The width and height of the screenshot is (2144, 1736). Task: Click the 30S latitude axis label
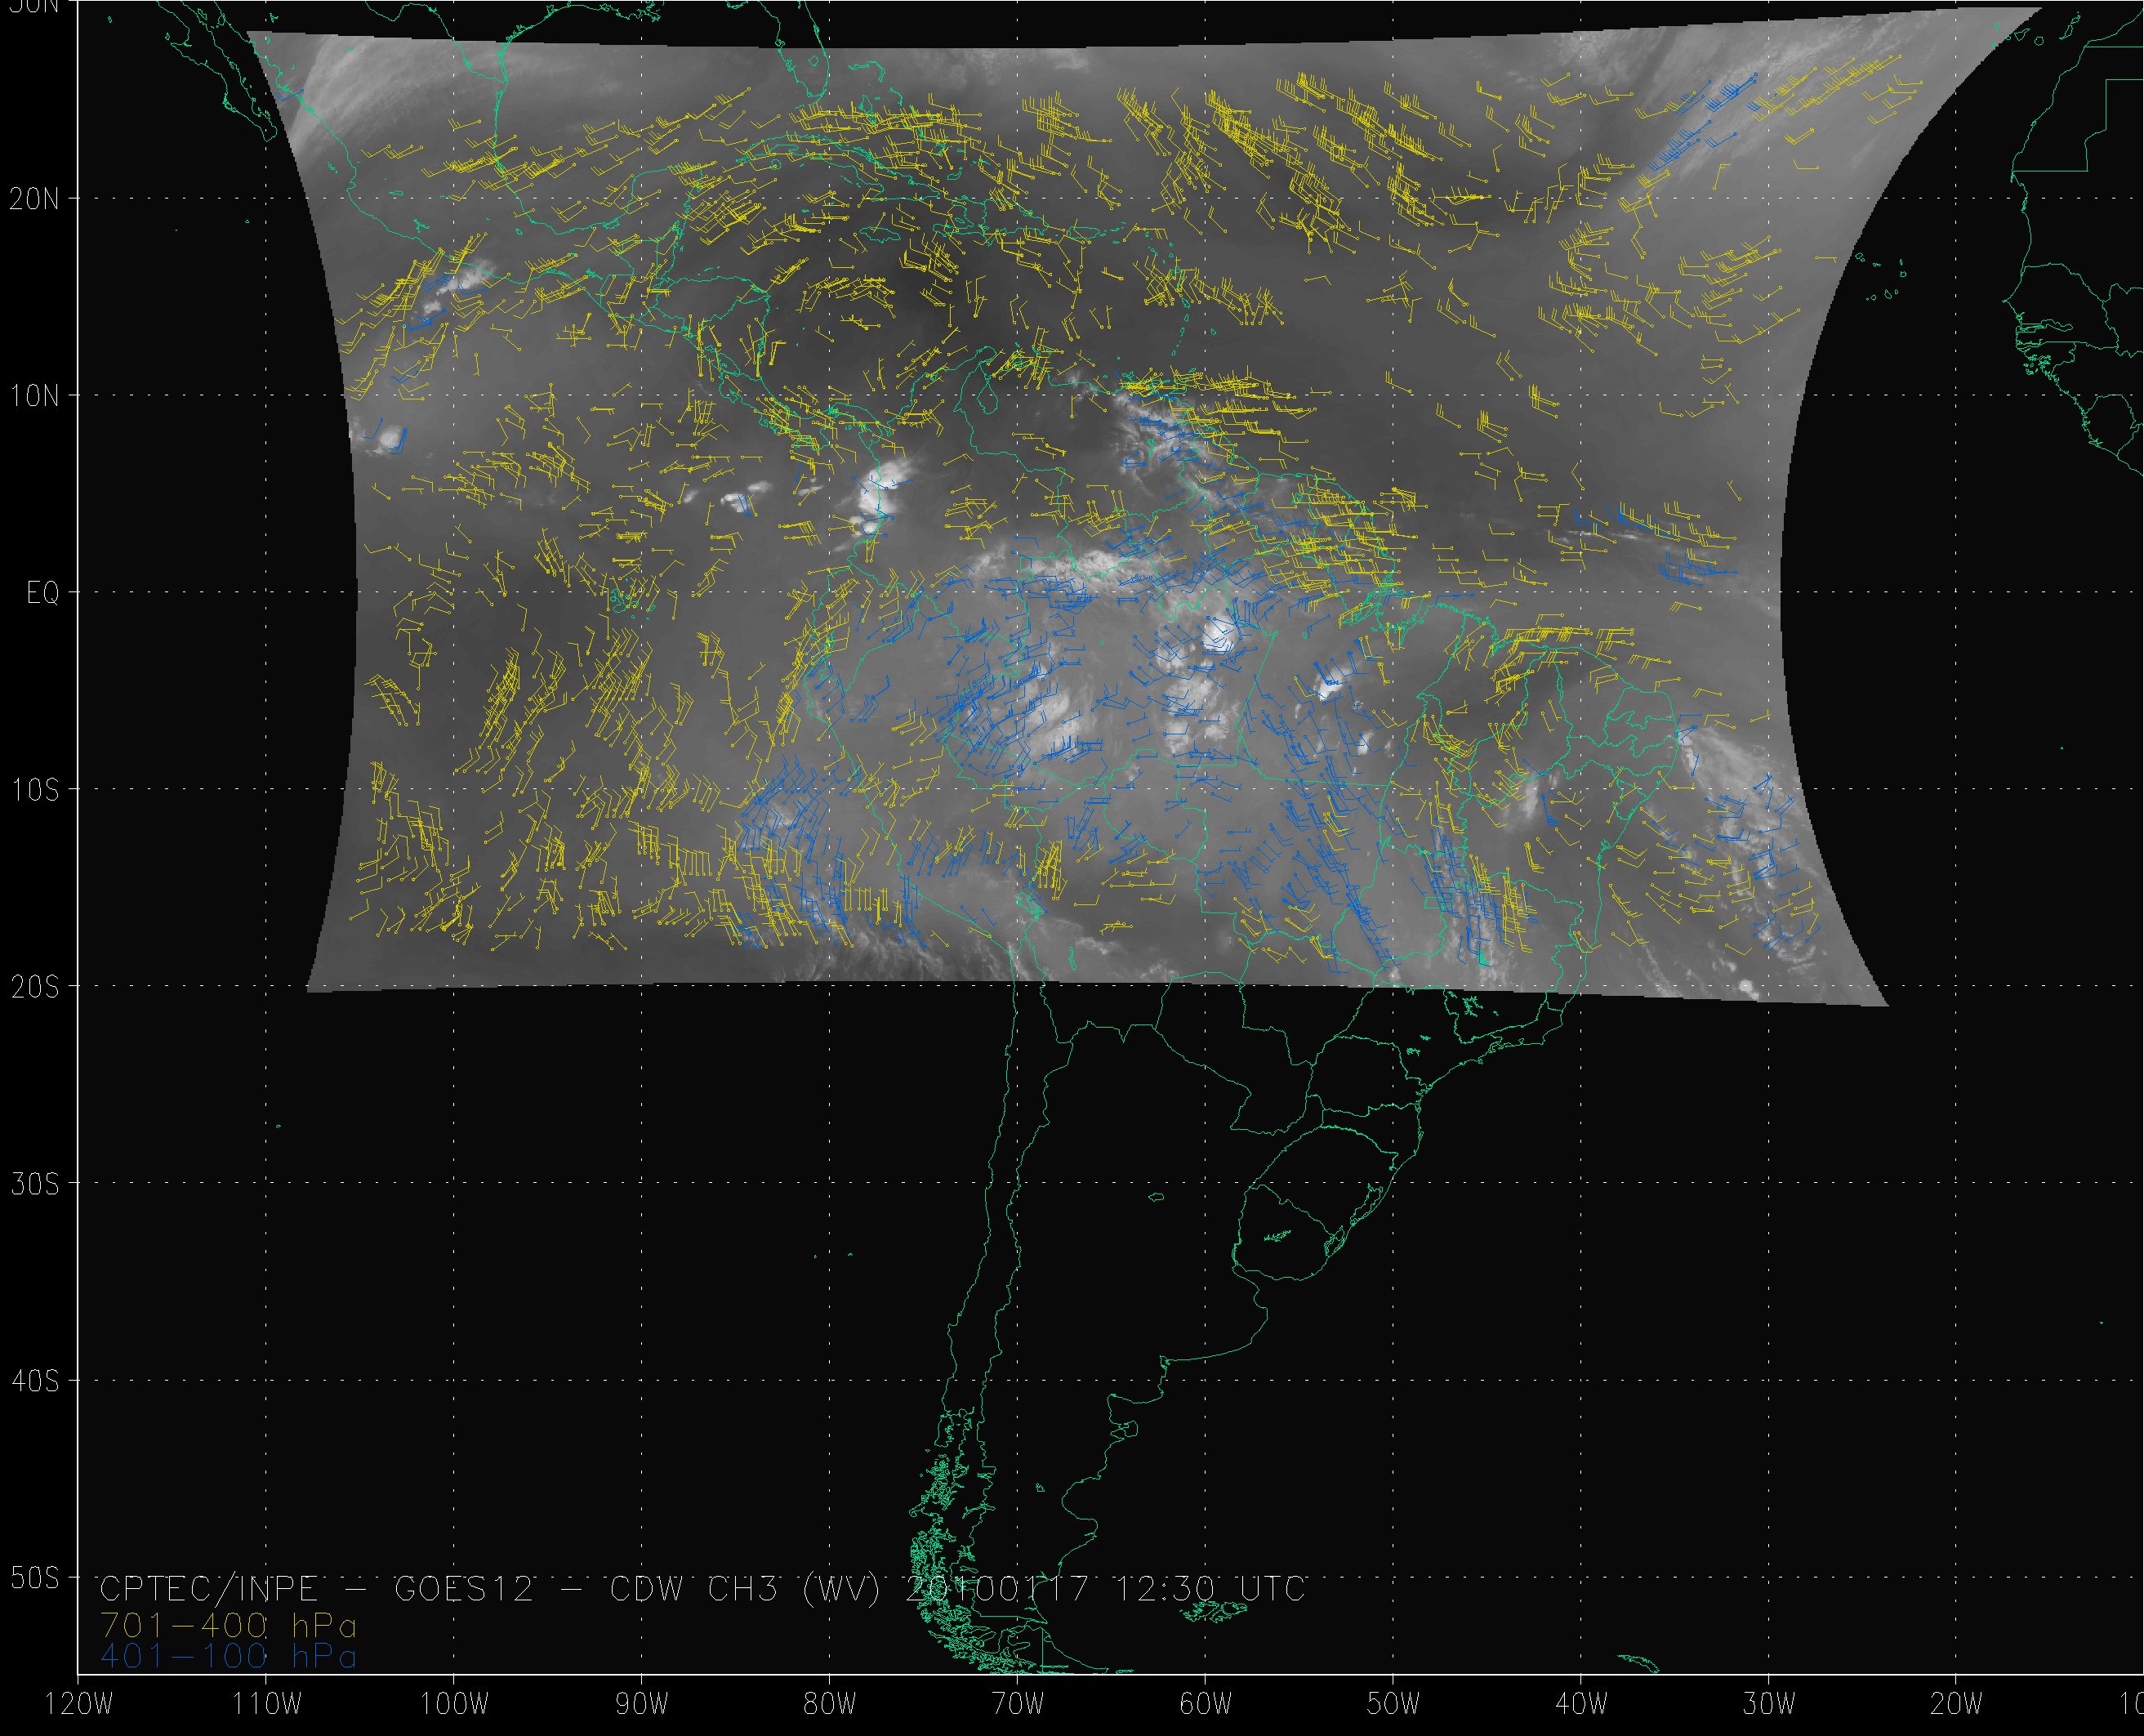34,1184
